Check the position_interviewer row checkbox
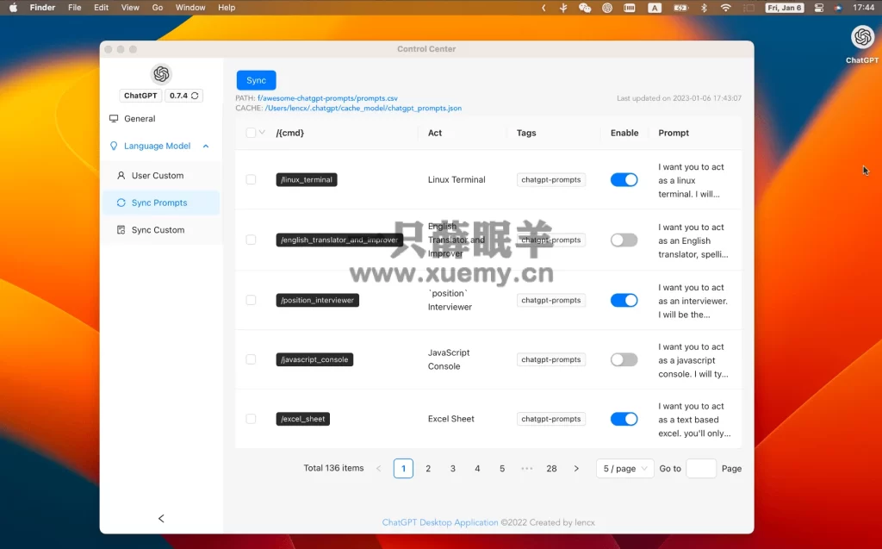Image resolution: width=882 pixels, height=549 pixels. (x=251, y=300)
